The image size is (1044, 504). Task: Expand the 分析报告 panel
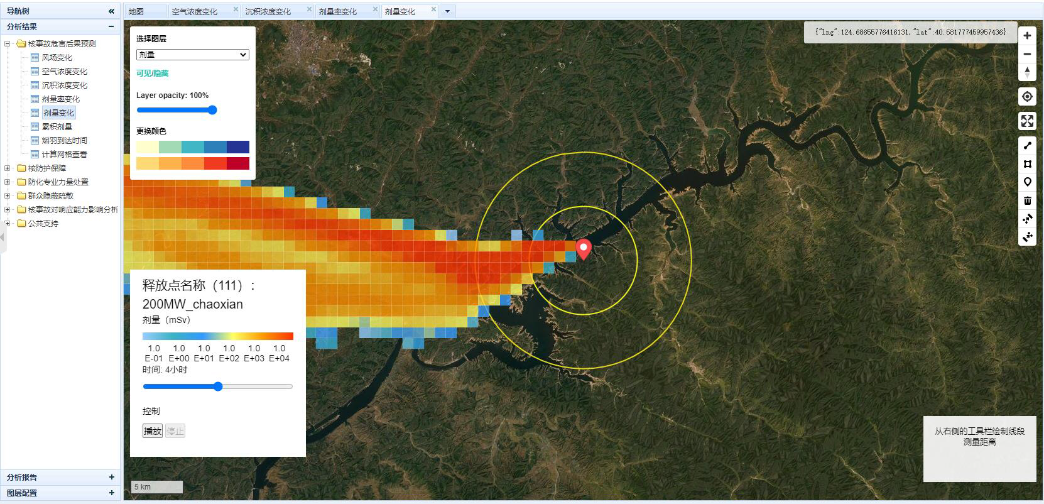111,477
